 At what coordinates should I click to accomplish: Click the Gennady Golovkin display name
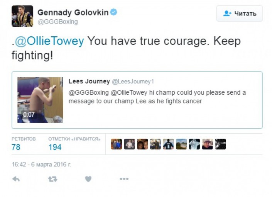tap(73, 12)
